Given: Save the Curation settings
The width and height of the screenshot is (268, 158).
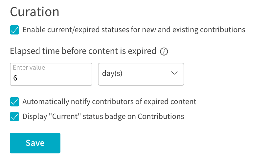Looking at the screenshot, I should [x=35, y=143].
